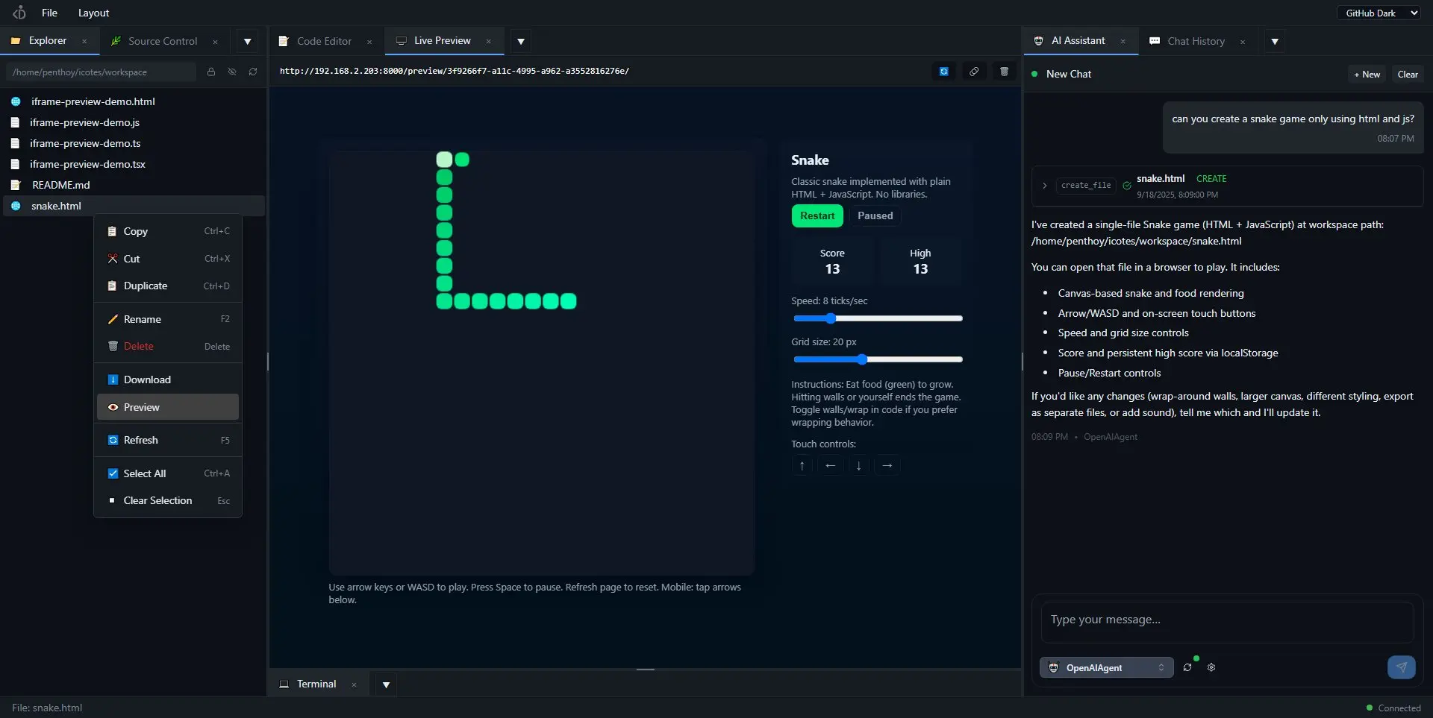Click the Explorer refresh arrows icon
This screenshot has height=718, width=1433.
[x=253, y=72]
